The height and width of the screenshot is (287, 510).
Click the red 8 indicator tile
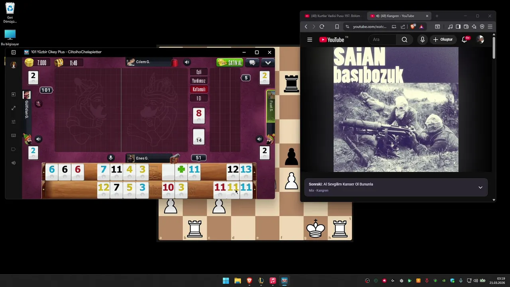click(x=199, y=116)
